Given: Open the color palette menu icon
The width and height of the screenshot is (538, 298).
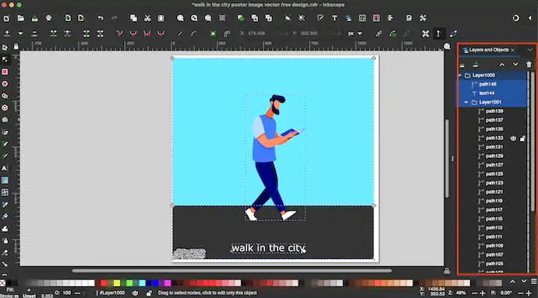Looking at the screenshot, I should [x=533, y=282].
